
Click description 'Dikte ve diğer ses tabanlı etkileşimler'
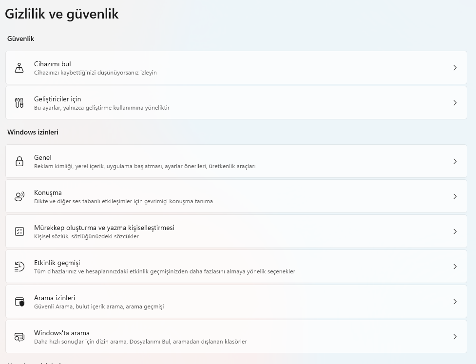[123, 201]
